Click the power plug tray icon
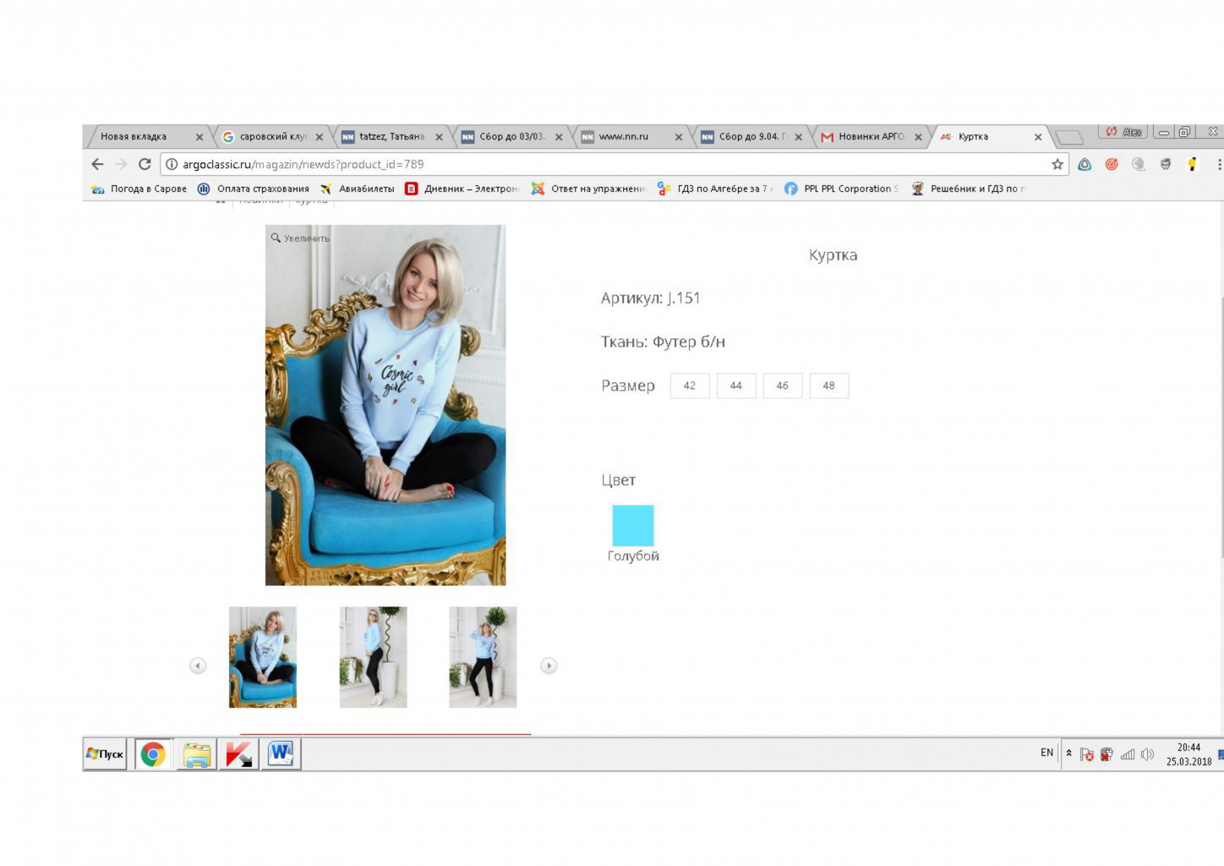 pyautogui.click(x=1107, y=754)
